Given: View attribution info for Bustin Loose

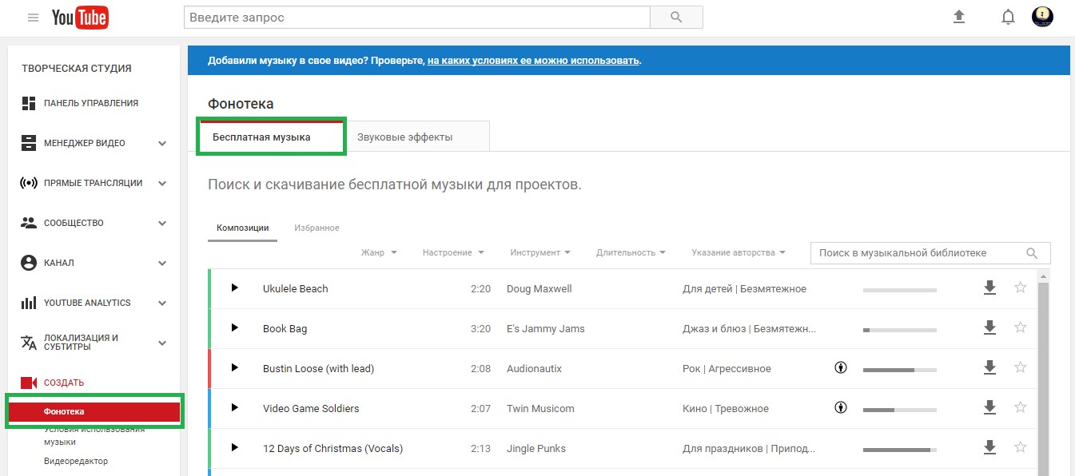Looking at the screenshot, I should coord(840,368).
